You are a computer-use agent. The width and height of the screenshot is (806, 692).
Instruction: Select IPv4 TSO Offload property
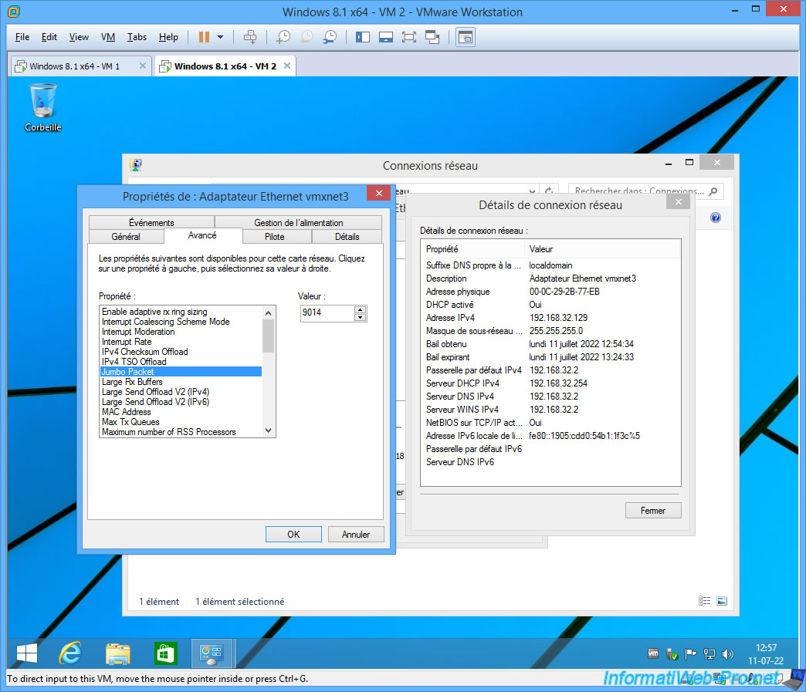point(181,362)
